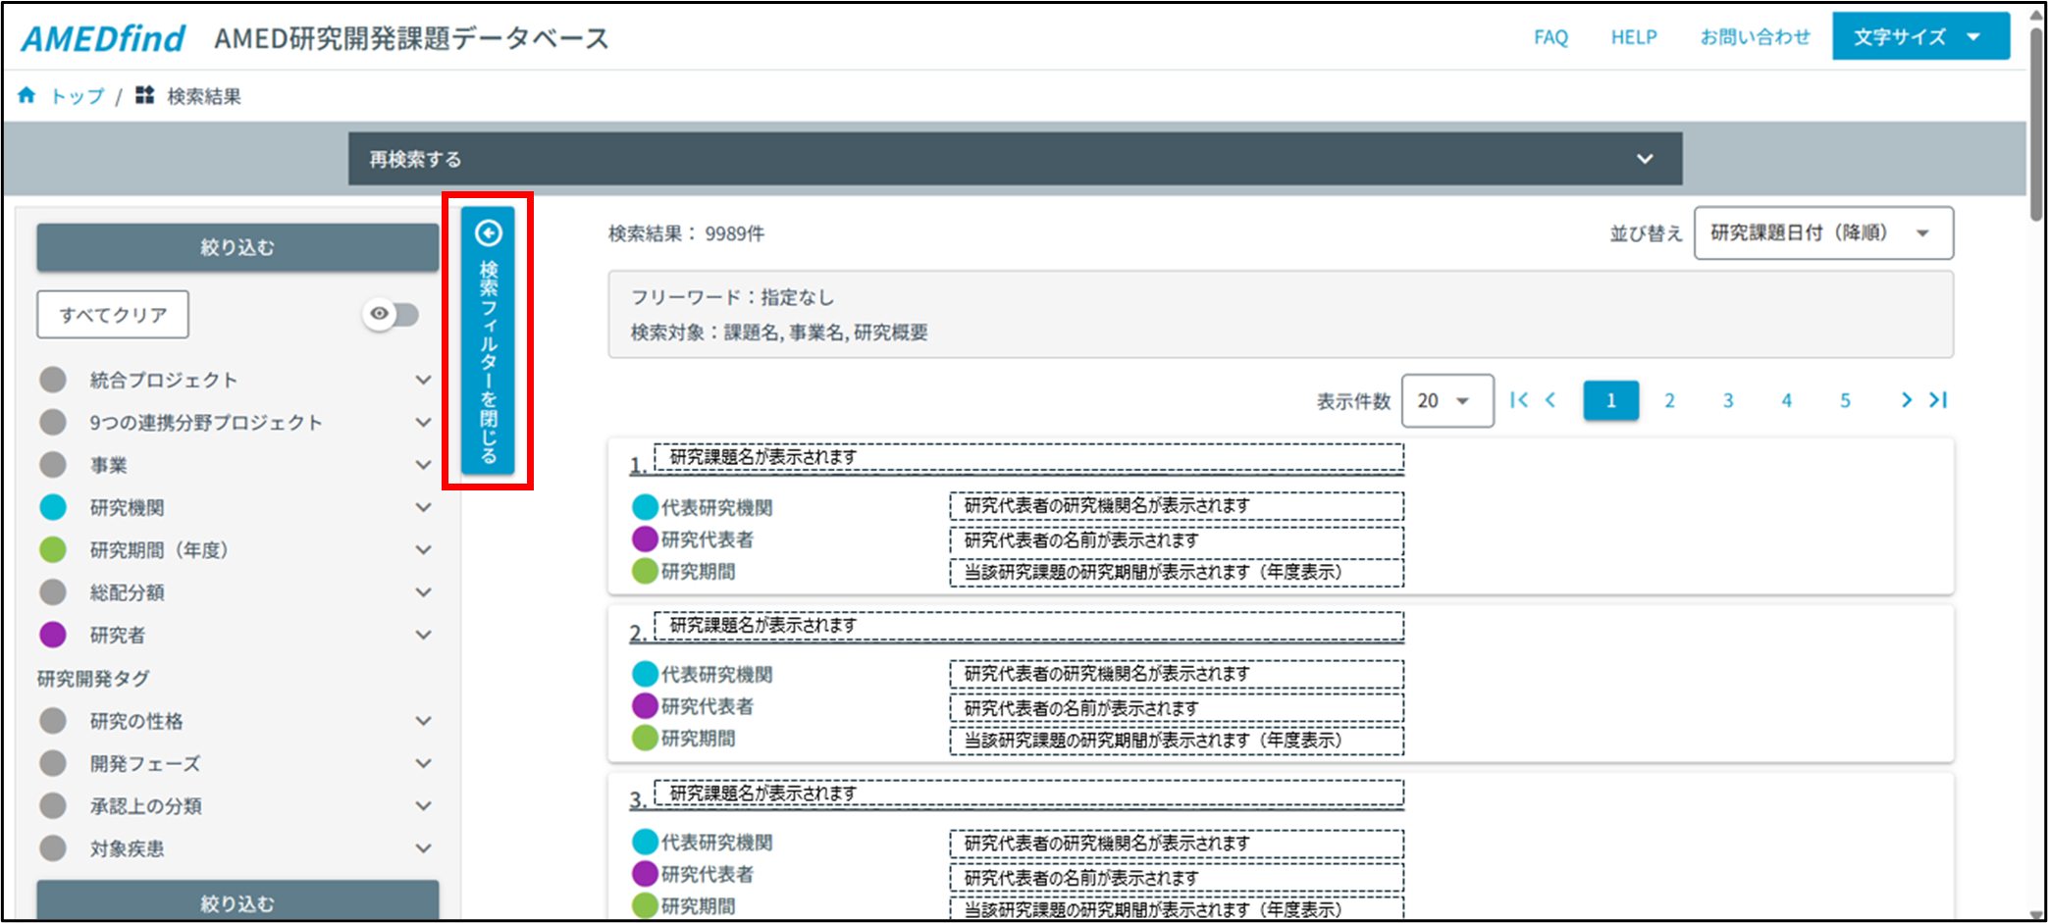The height and width of the screenshot is (923, 2048).
Task: Go to the previous results page
Action: click(x=1551, y=400)
